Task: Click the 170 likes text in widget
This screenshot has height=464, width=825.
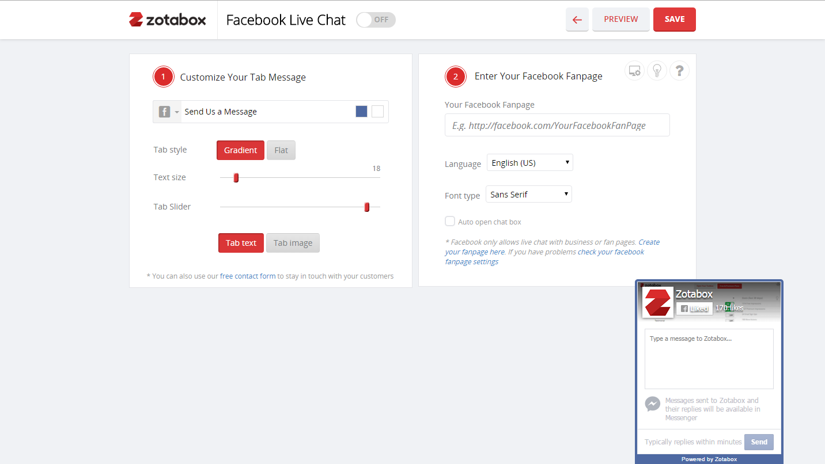Action: [729, 308]
